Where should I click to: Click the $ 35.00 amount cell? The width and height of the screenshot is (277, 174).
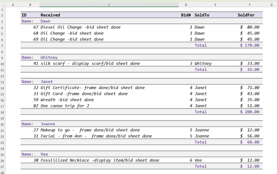tap(249, 100)
